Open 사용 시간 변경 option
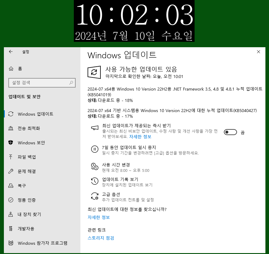This screenshot has height=254, width=269. click(116, 165)
